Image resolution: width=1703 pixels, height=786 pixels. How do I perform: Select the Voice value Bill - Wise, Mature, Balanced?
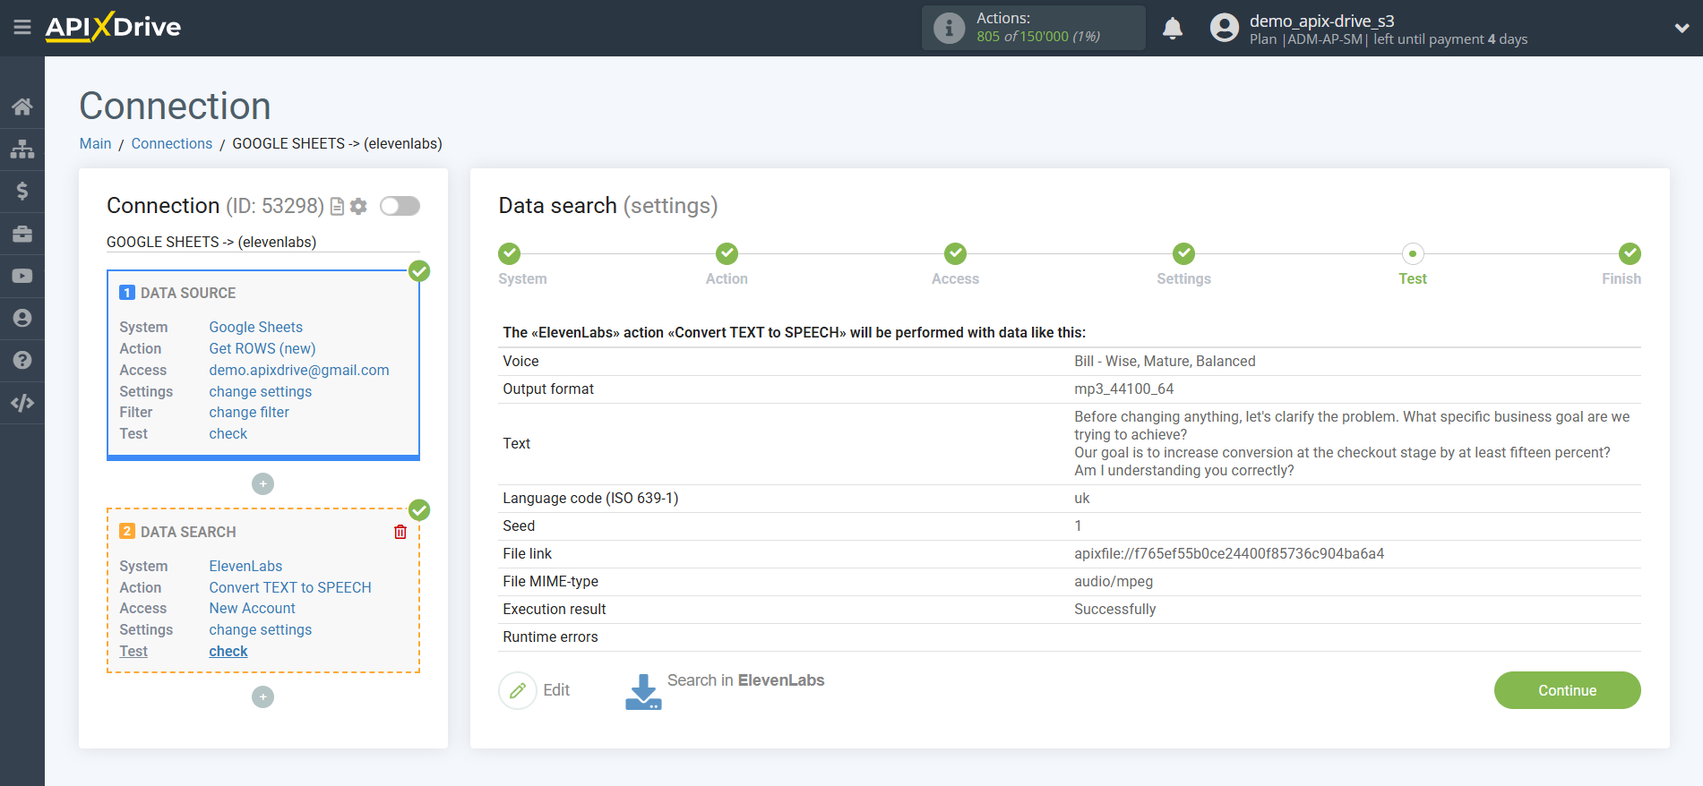point(1165,361)
